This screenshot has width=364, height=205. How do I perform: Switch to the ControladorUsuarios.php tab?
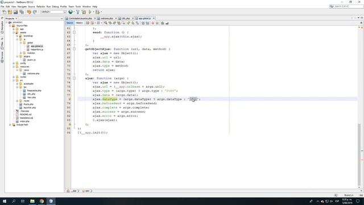(x=80, y=18)
